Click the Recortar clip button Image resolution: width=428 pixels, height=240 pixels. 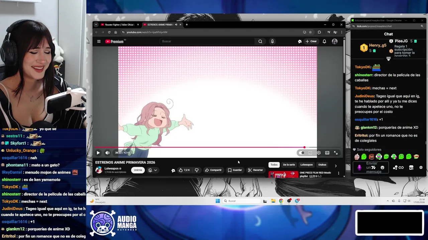[x=255, y=170]
